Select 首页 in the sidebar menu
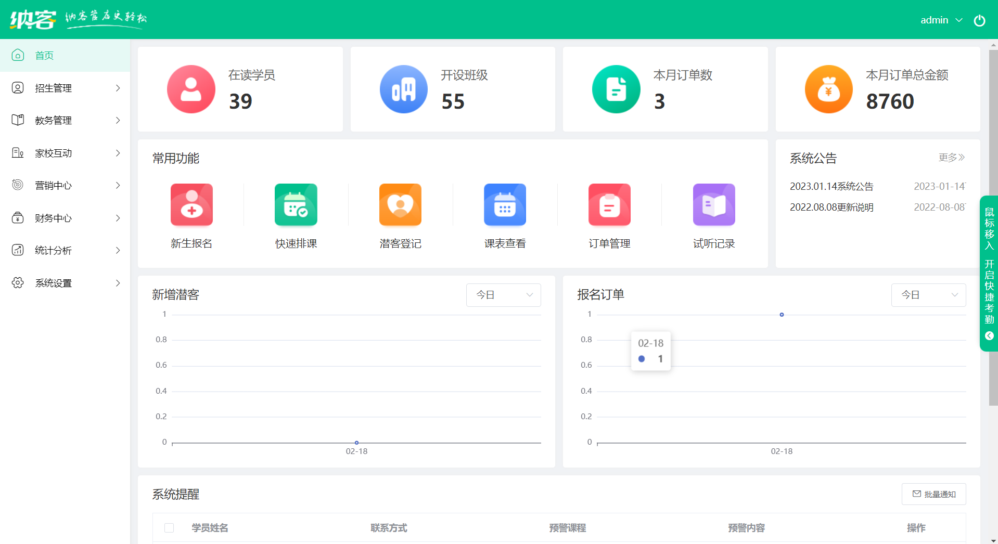 tap(44, 55)
